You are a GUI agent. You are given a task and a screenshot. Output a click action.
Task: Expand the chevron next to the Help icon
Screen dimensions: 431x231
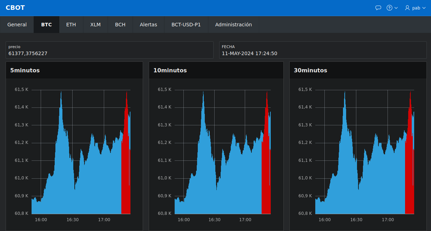pos(396,7)
